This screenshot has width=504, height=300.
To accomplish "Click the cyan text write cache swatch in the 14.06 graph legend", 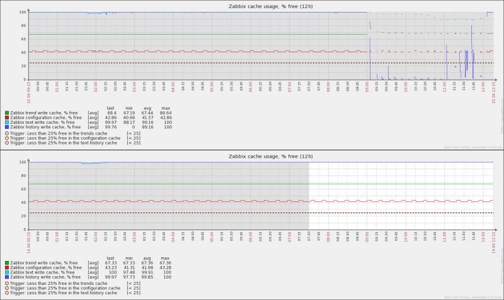I will [x=7, y=272].
